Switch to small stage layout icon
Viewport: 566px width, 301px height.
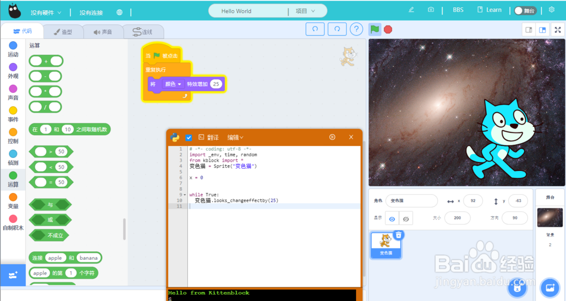tap(529, 30)
